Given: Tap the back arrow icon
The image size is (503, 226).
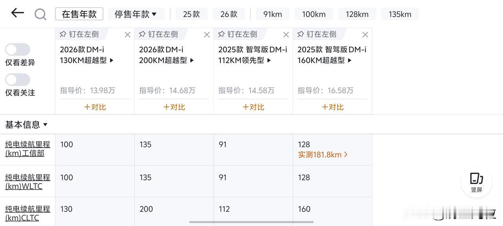Looking at the screenshot, I should pos(17,13).
